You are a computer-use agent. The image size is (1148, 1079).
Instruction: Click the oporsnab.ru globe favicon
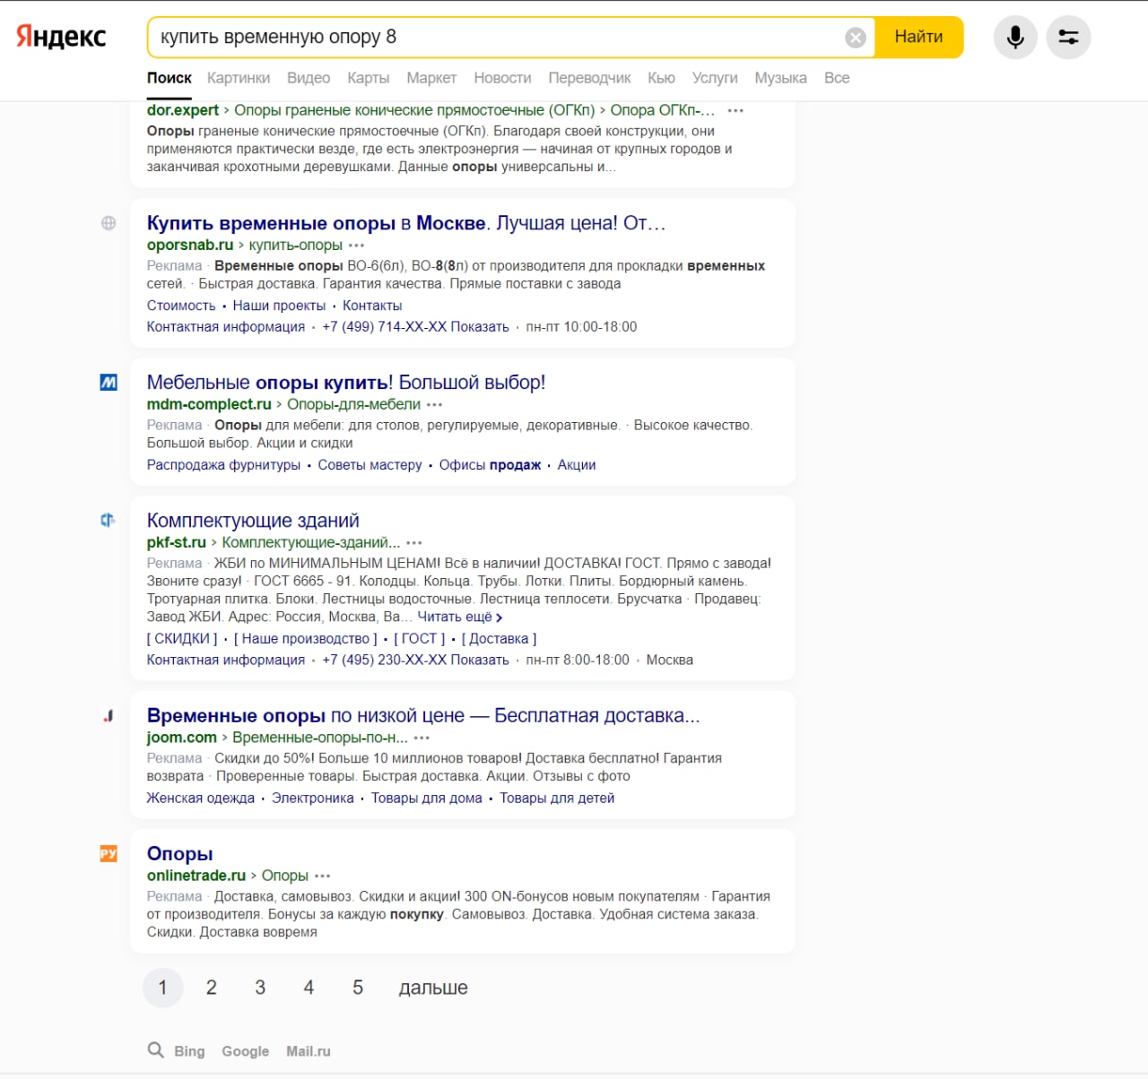pyautogui.click(x=109, y=223)
